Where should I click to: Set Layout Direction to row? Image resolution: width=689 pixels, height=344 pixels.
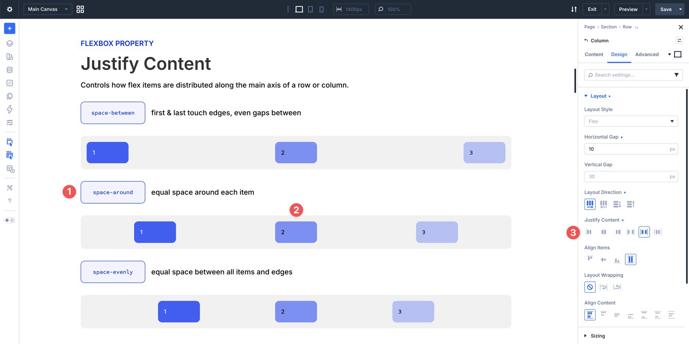[590, 204]
